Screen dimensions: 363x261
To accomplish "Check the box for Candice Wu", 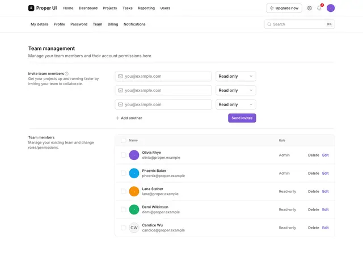I will tap(124, 228).
